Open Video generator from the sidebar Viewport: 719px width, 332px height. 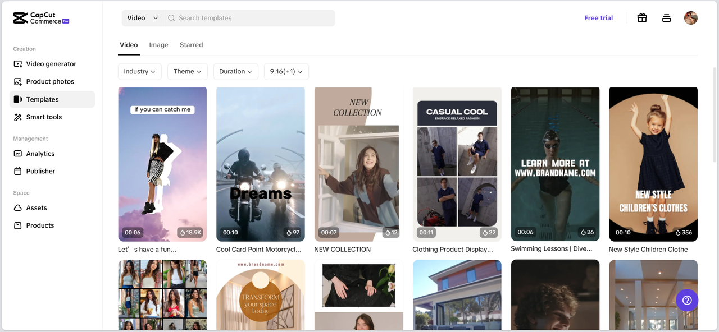[x=52, y=64]
